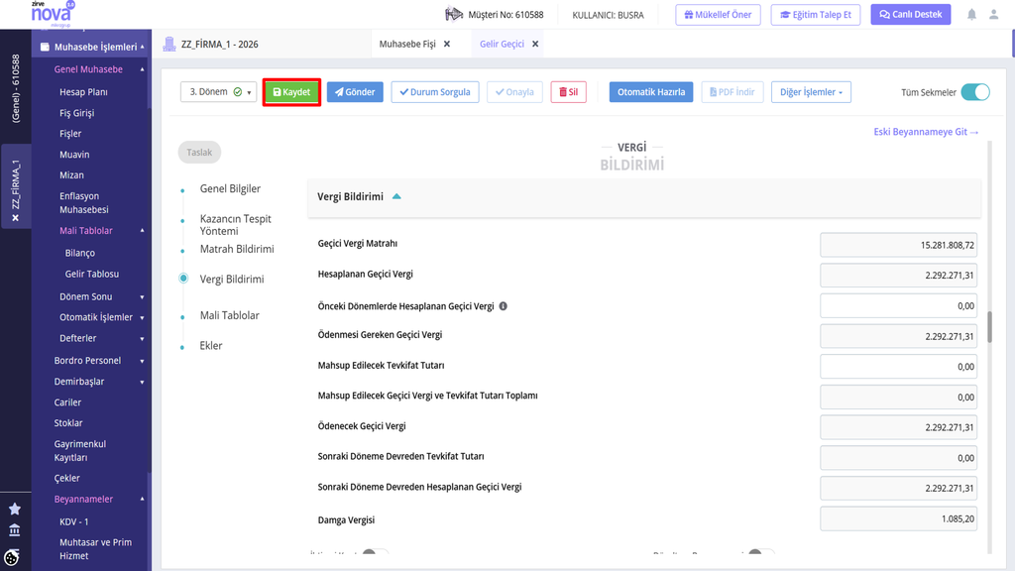Select the Vergi Bildirimi step in the form navigation
1015x571 pixels.
click(231, 279)
